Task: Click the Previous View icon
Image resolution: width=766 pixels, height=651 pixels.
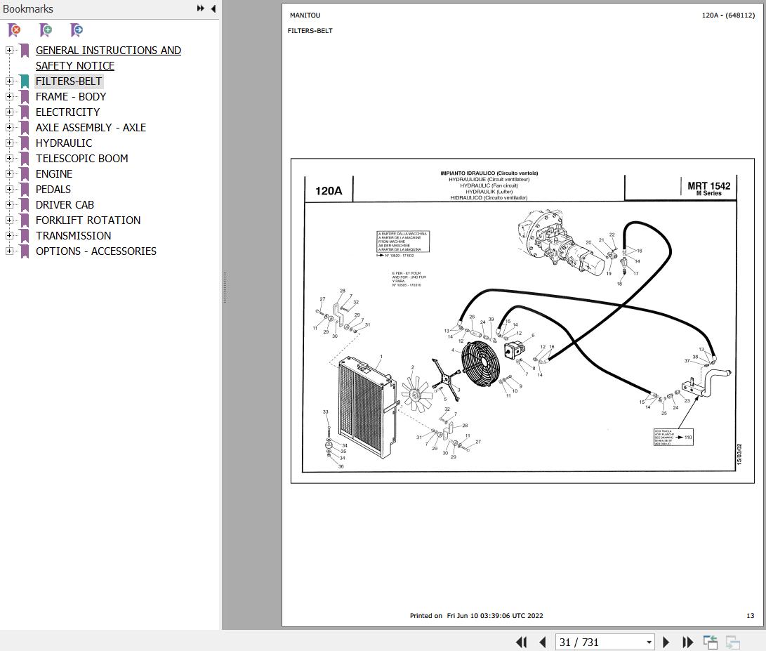Action: click(711, 642)
